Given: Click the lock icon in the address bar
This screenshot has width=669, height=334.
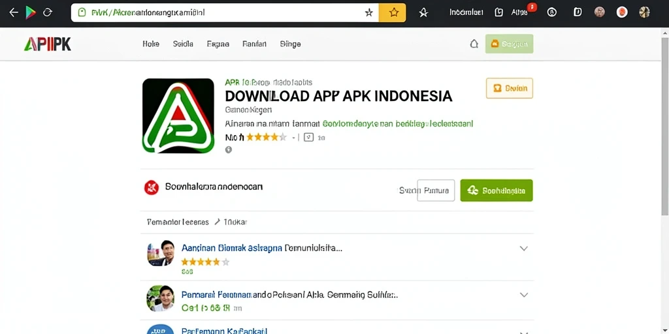Looking at the screenshot, I should coord(82,12).
